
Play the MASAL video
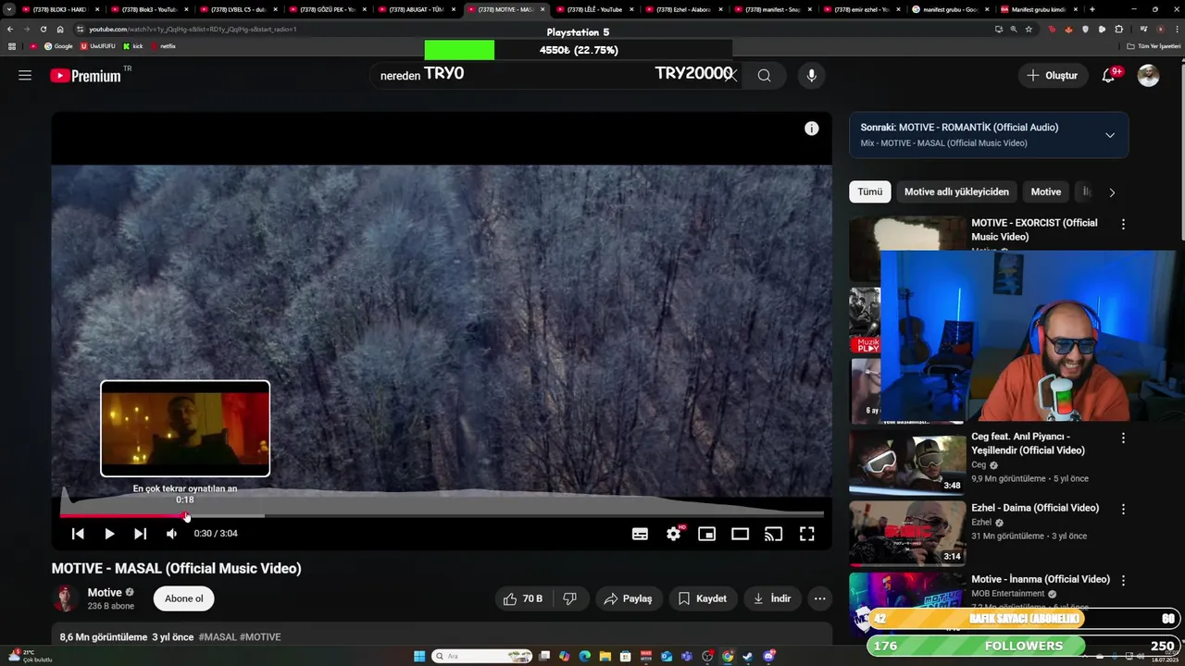(109, 534)
